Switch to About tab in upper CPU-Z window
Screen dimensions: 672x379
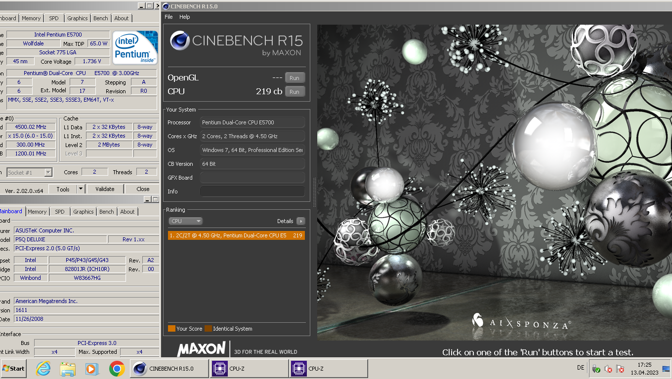click(x=122, y=18)
